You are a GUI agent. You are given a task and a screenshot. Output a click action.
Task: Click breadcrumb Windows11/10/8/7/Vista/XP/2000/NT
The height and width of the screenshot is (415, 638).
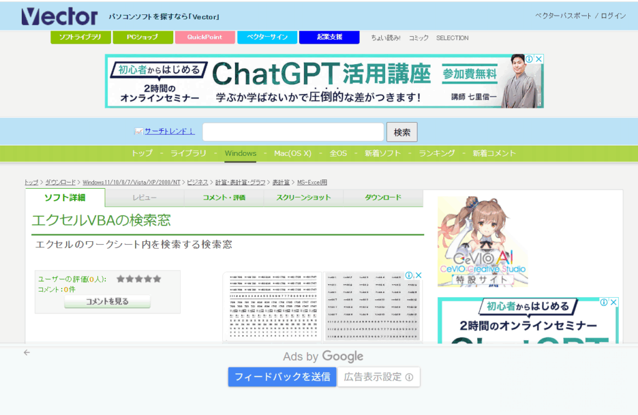pos(131,183)
